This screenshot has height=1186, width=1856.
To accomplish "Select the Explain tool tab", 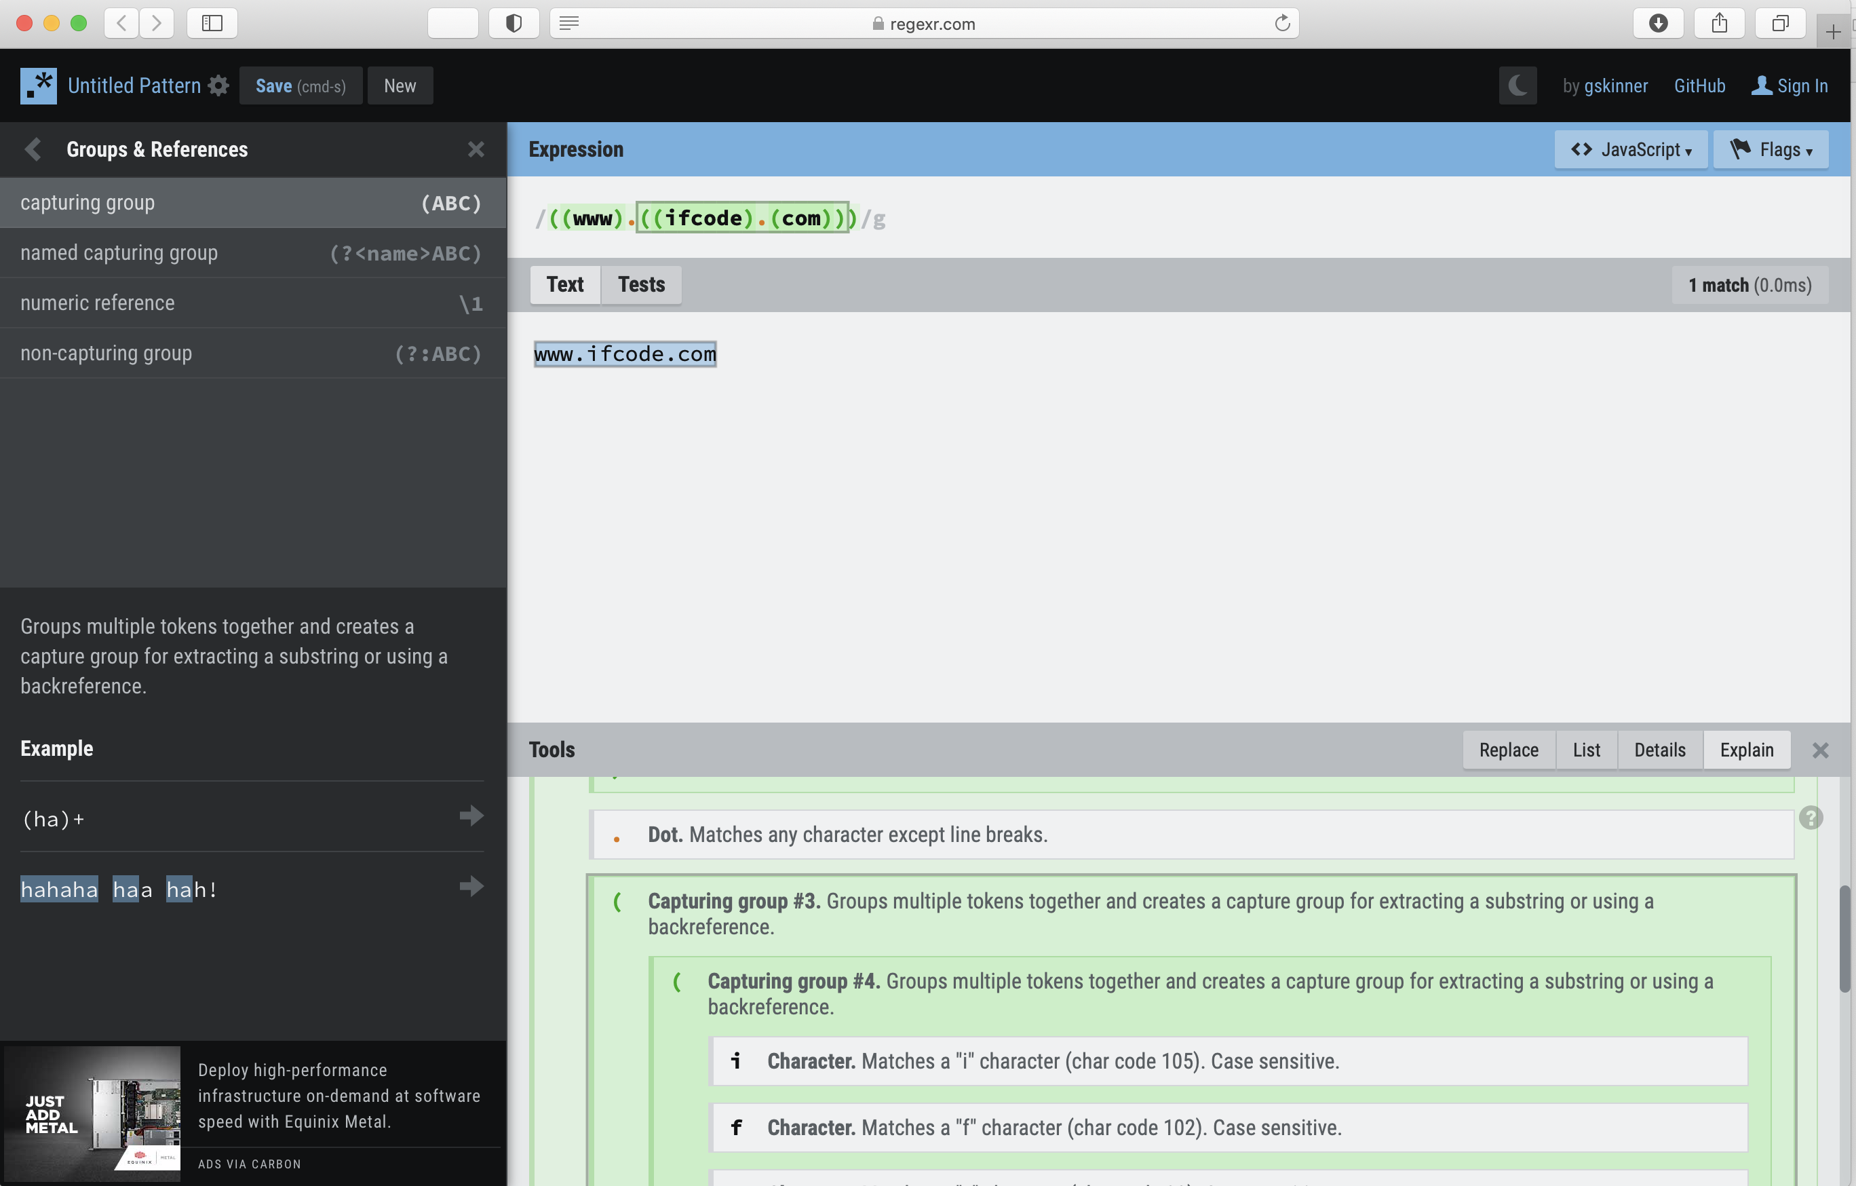I will coord(1746,750).
